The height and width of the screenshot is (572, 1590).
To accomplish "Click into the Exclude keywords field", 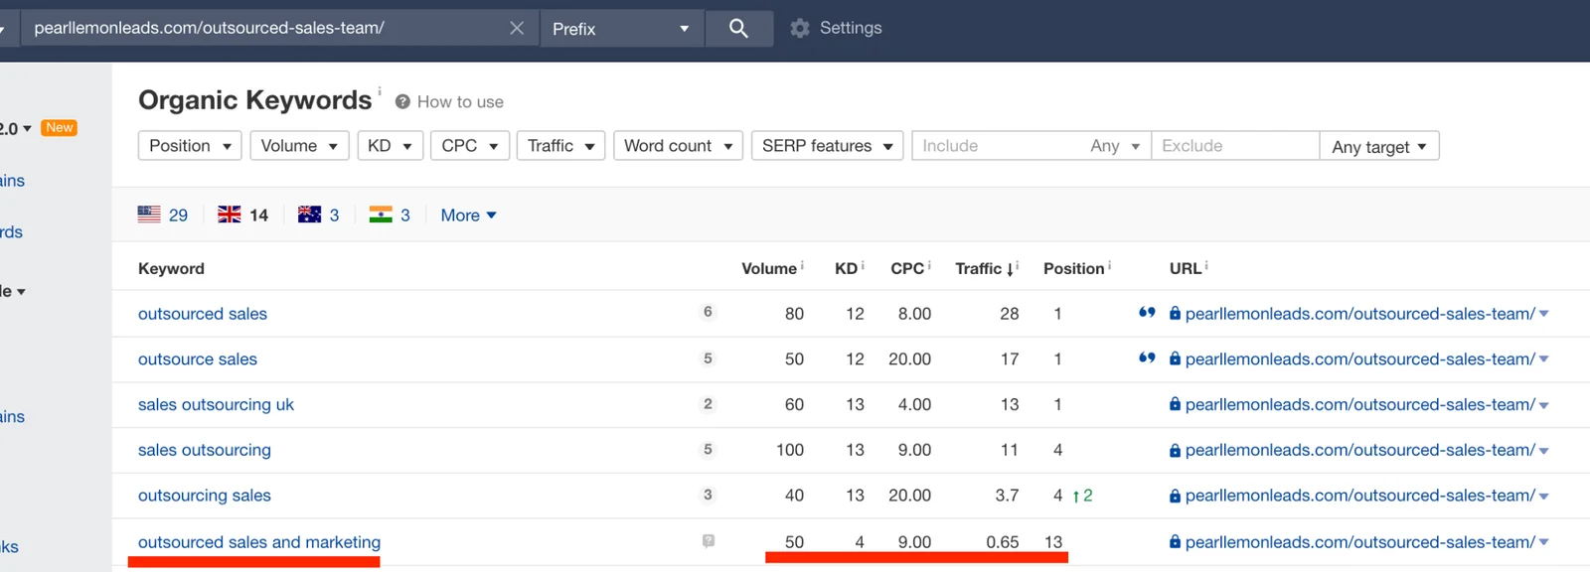I will (1235, 146).
